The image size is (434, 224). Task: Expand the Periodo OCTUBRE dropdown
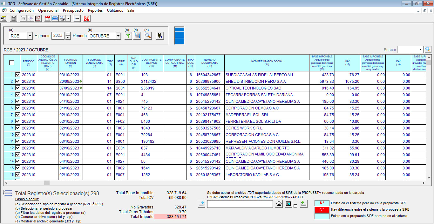click(118, 36)
